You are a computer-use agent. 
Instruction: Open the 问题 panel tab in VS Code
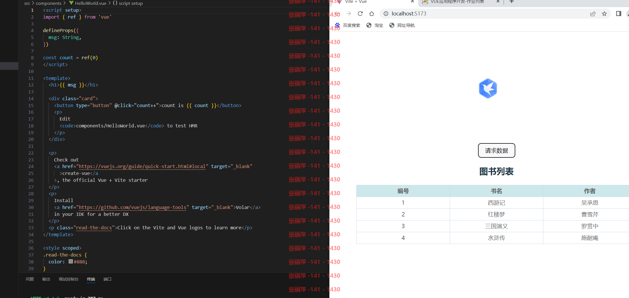point(30,279)
